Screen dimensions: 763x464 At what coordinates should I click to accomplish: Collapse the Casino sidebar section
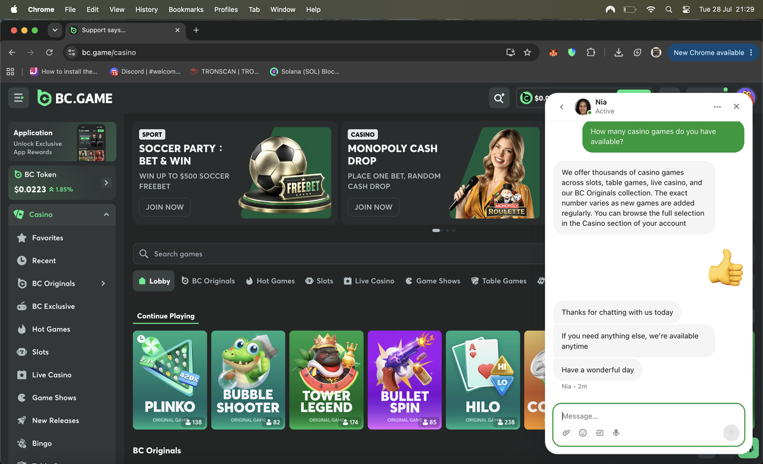(x=106, y=214)
